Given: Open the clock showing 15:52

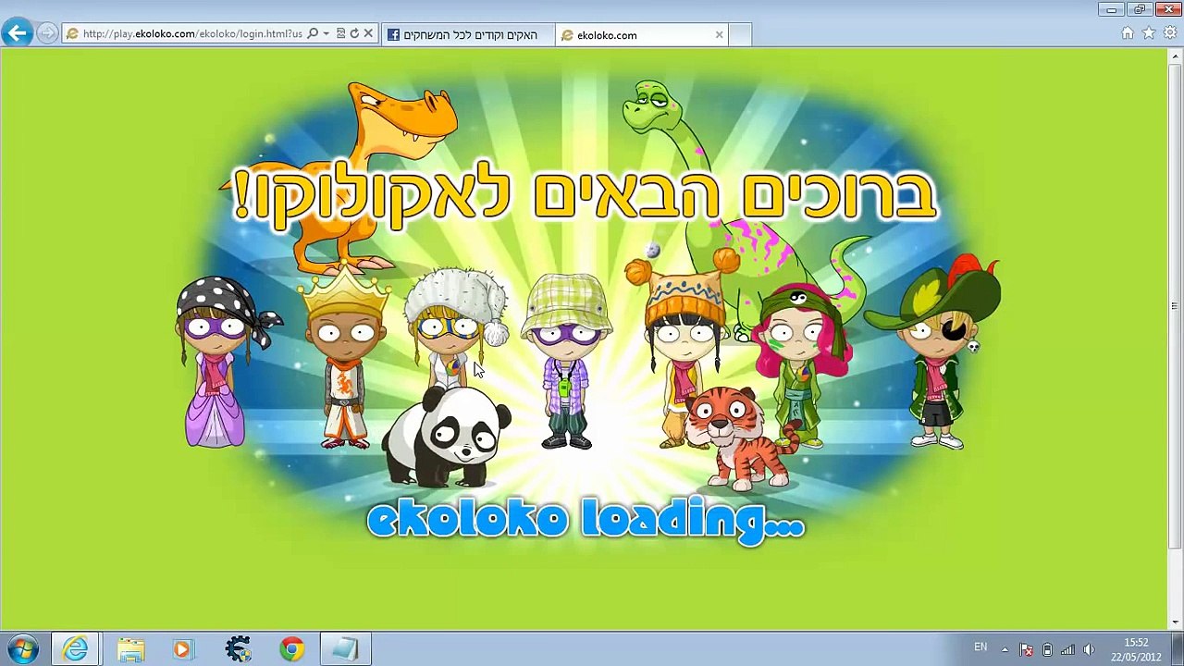Looking at the screenshot, I should pyautogui.click(x=1136, y=649).
